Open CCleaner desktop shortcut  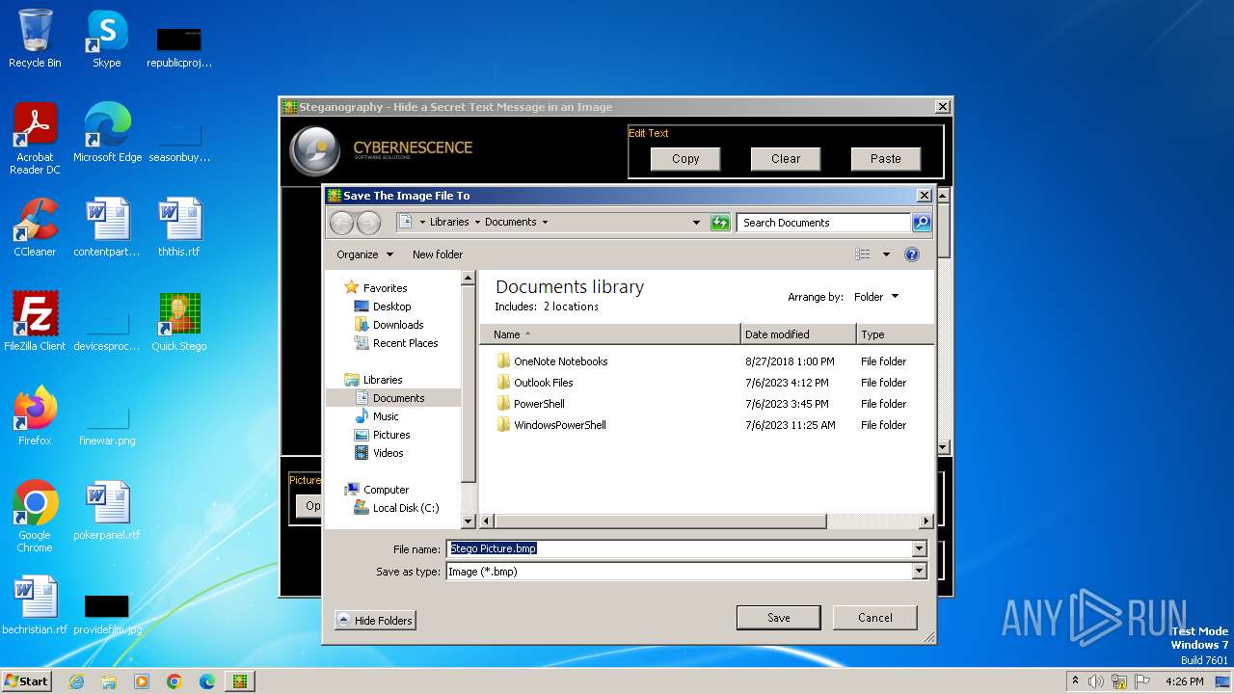(35, 227)
